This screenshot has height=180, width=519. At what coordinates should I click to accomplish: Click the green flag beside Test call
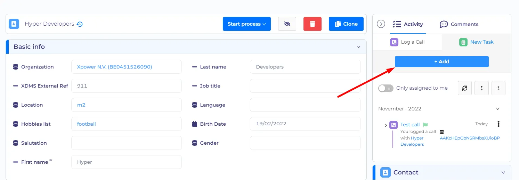pos(425,125)
